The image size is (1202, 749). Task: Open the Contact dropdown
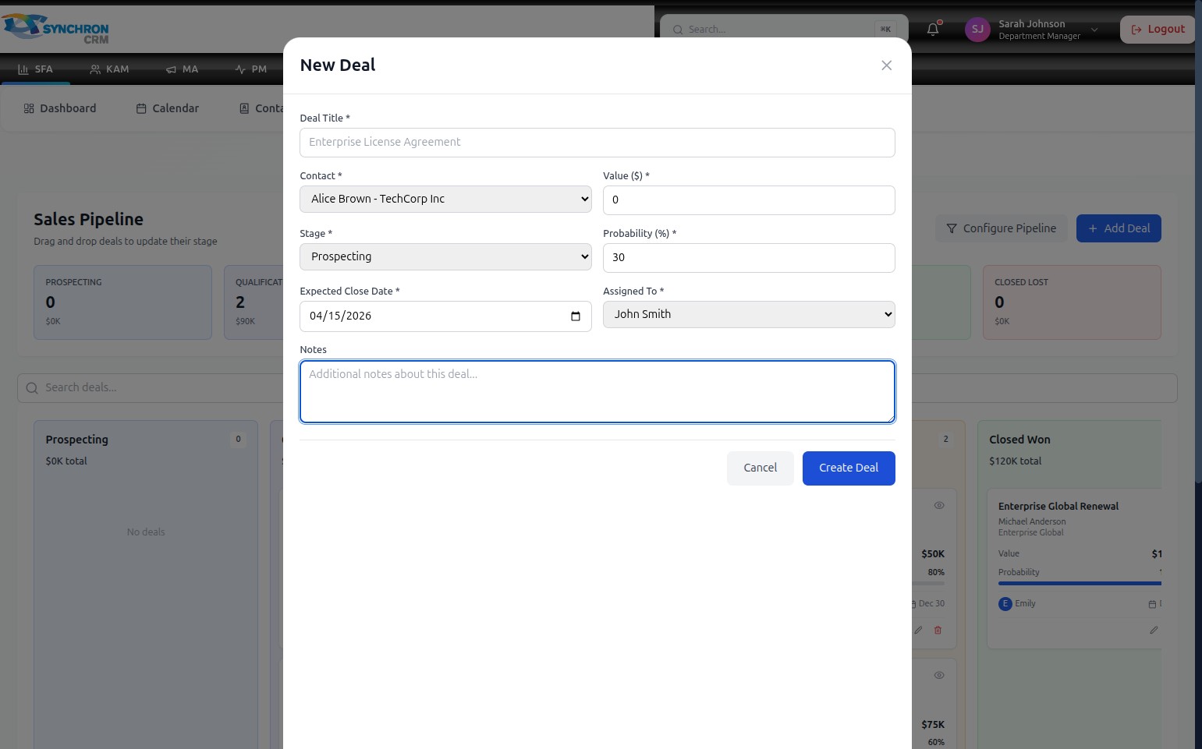coord(445,199)
